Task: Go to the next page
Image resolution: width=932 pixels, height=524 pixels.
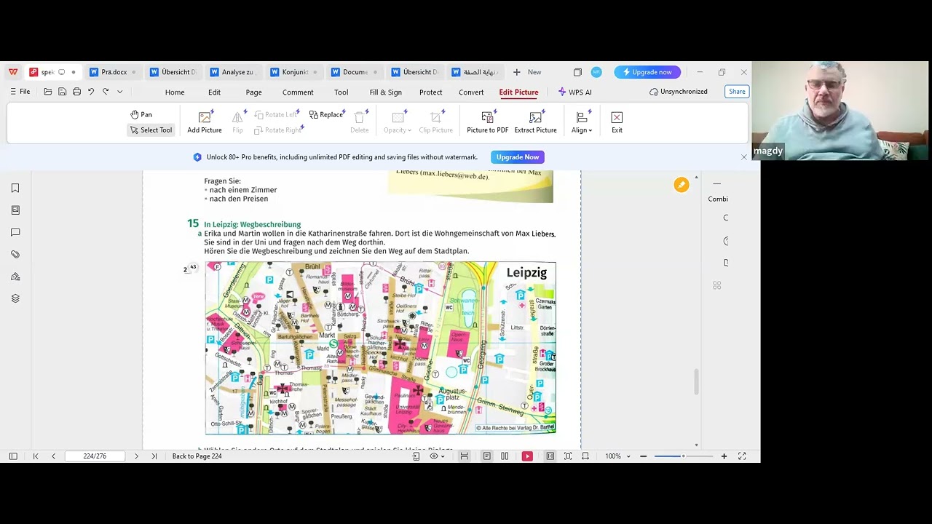Action: pyautogui.click(x=136, y=456)
